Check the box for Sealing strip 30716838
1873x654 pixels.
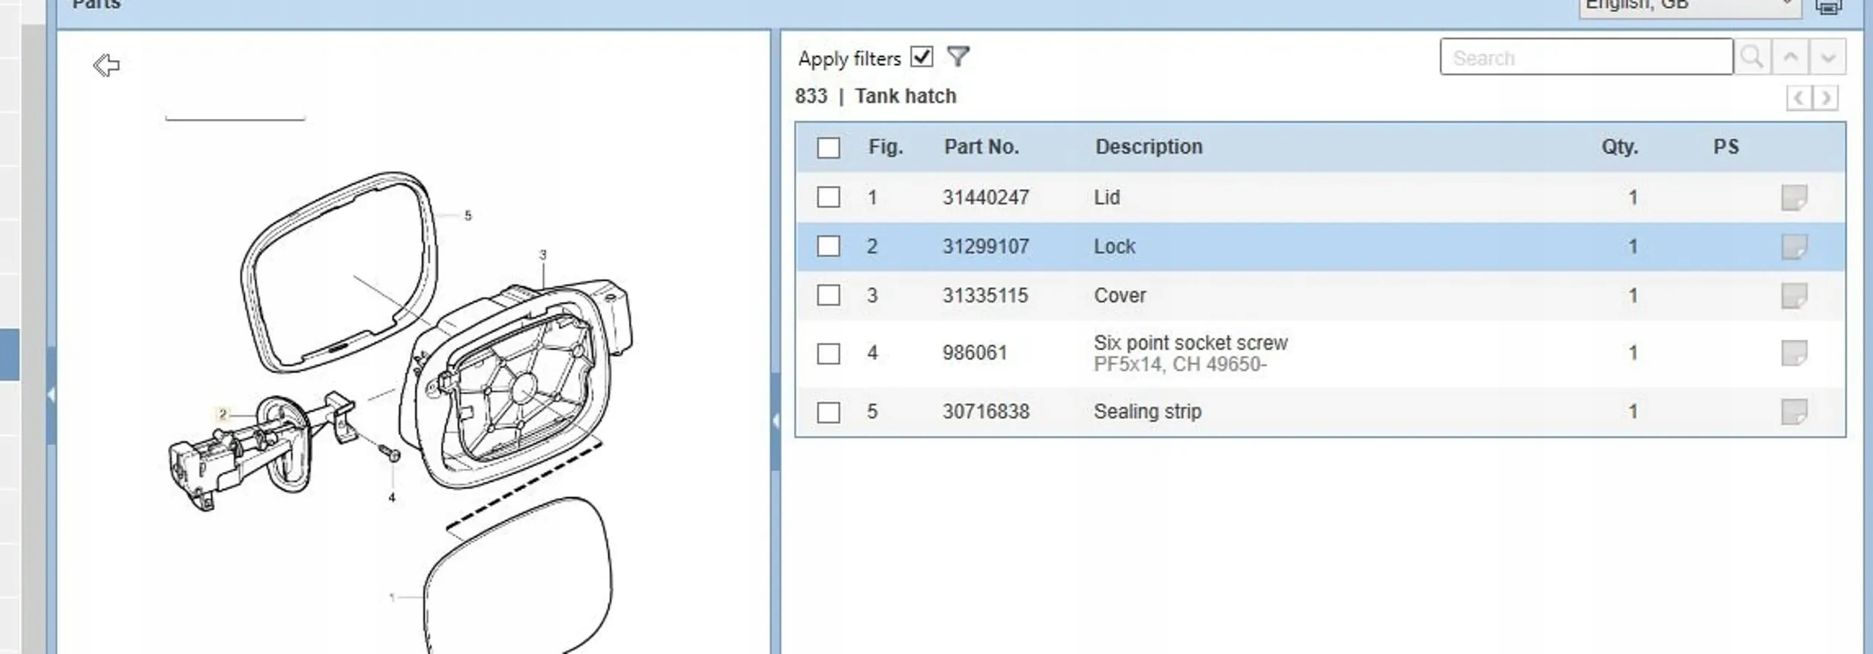coord(829,411)
